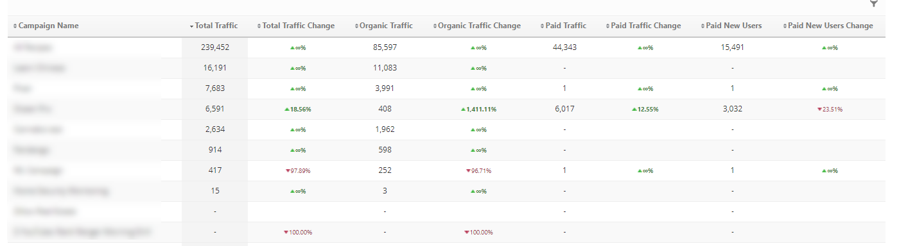899x246 pixels.
Task: Select the 6,017 paid traffic cell
Action: [564, 109]
